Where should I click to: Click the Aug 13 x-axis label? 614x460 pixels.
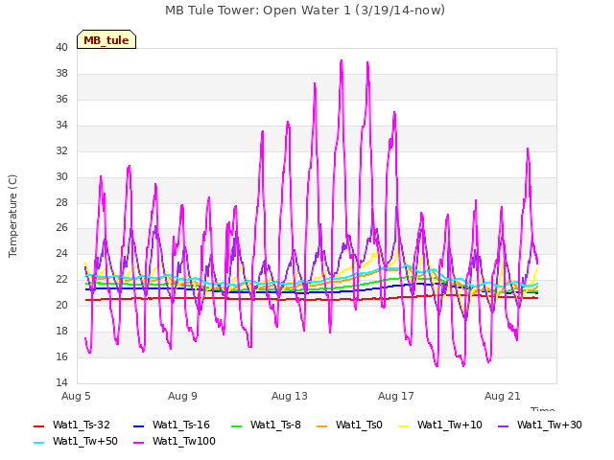point(290,396)
